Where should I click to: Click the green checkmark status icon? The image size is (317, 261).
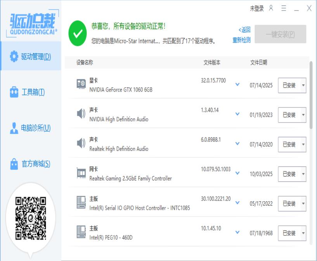tap(78, 33)
